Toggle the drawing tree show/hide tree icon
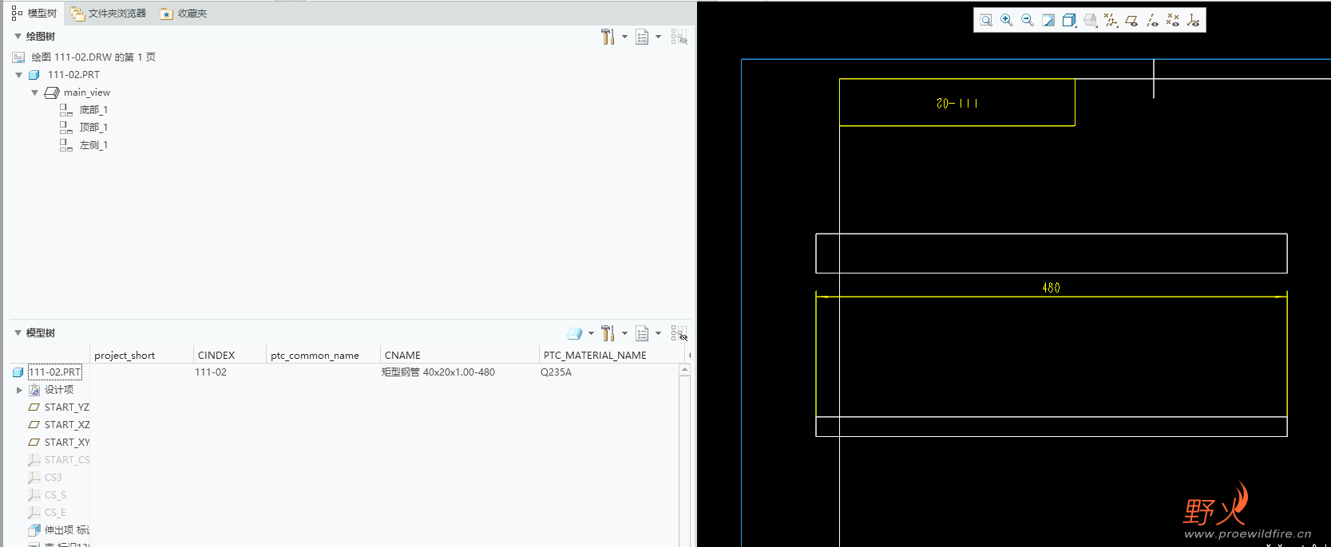This screenshot has height=547, width=1331. pos(679,37)
